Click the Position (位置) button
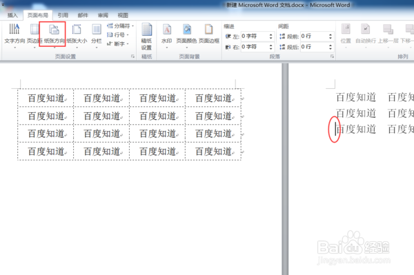The height and width of the screenshot is (275, 414). 346,36
